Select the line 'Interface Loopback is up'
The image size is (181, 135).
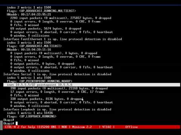tap(57, 109)
